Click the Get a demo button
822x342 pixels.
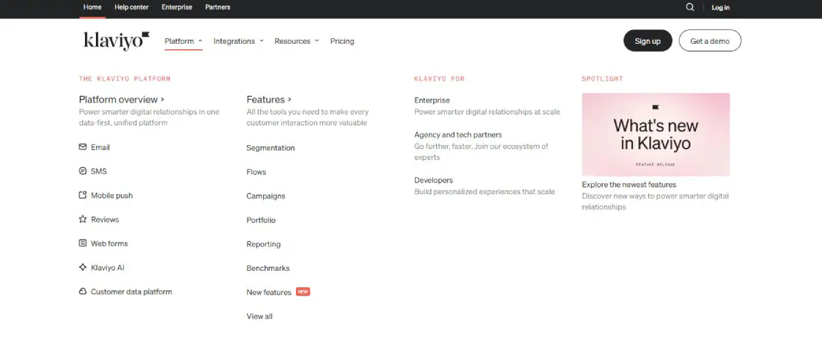point(710,41)
